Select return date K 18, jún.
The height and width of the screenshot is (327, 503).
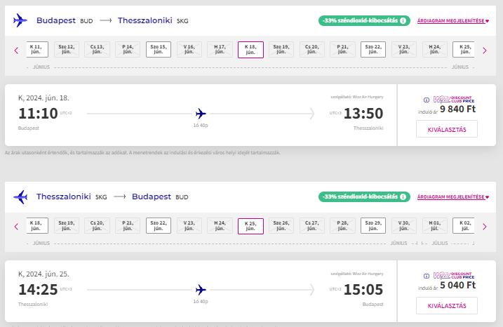(37, 225)
